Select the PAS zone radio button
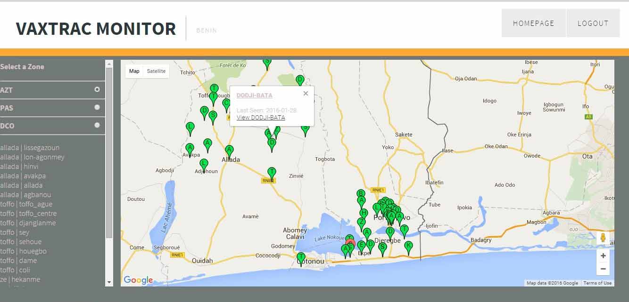This screenshot has height=302, width=629. tap(97, 107)
